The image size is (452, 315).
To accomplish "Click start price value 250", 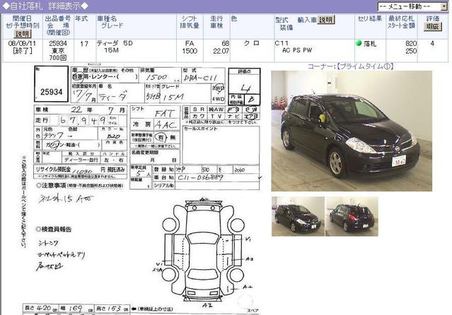I will pyautogui.click(x=411, y=51).
